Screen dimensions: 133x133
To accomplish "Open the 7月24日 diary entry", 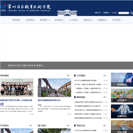I will pos(85,130).
